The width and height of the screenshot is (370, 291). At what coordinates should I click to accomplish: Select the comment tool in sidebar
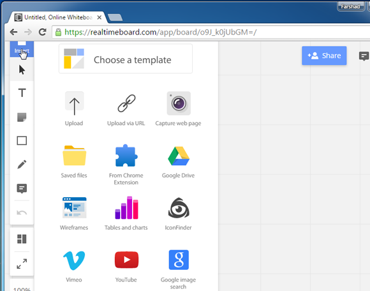tap(22, 188)
